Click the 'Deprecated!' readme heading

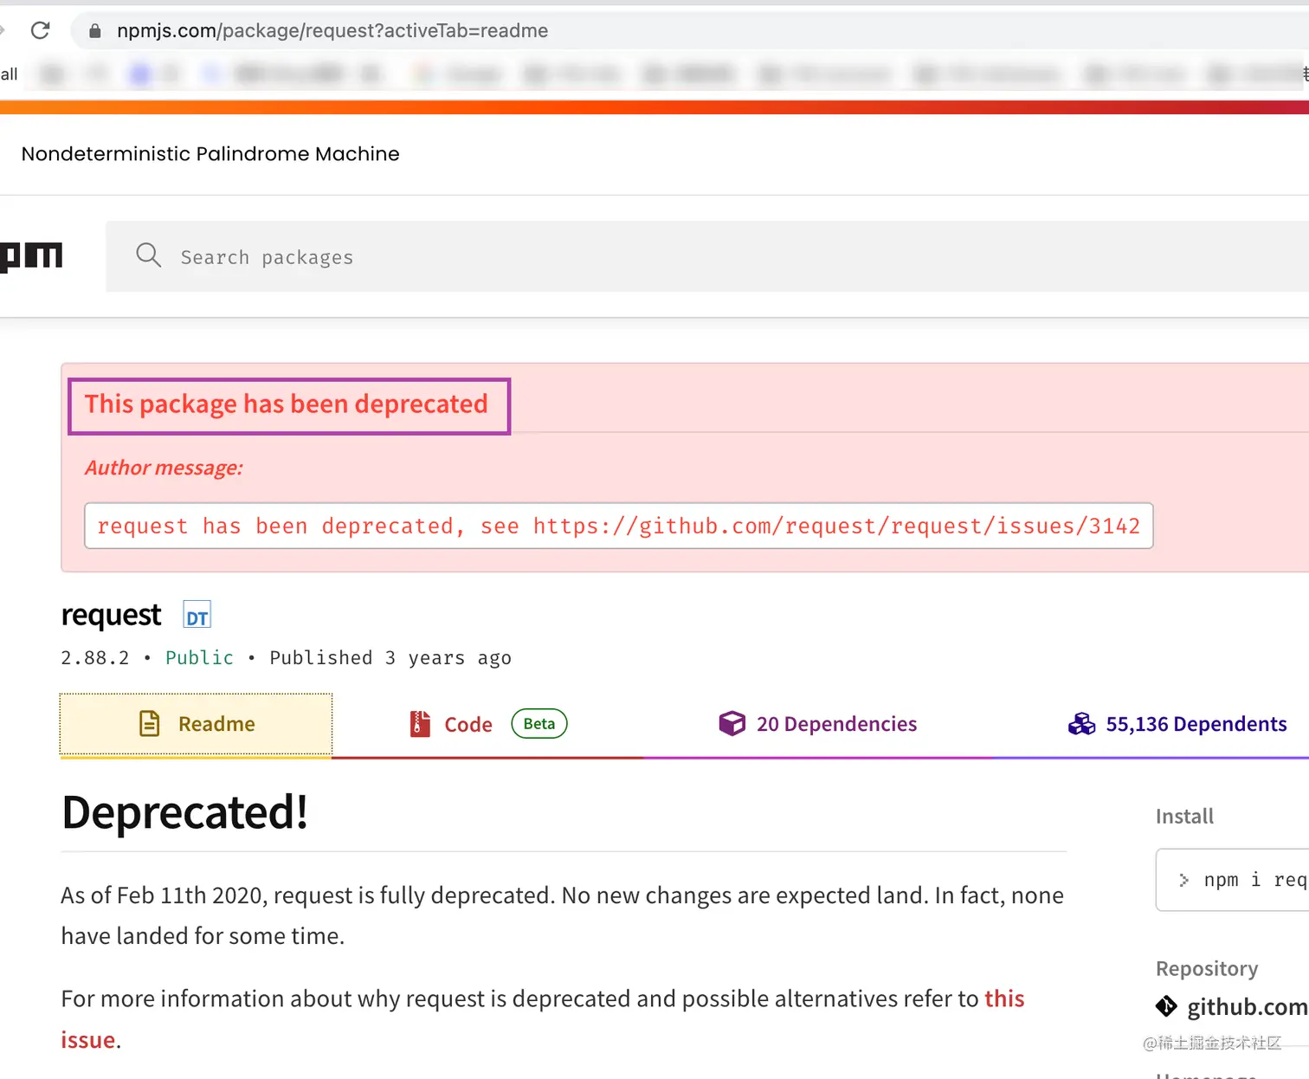coord(185,812)
